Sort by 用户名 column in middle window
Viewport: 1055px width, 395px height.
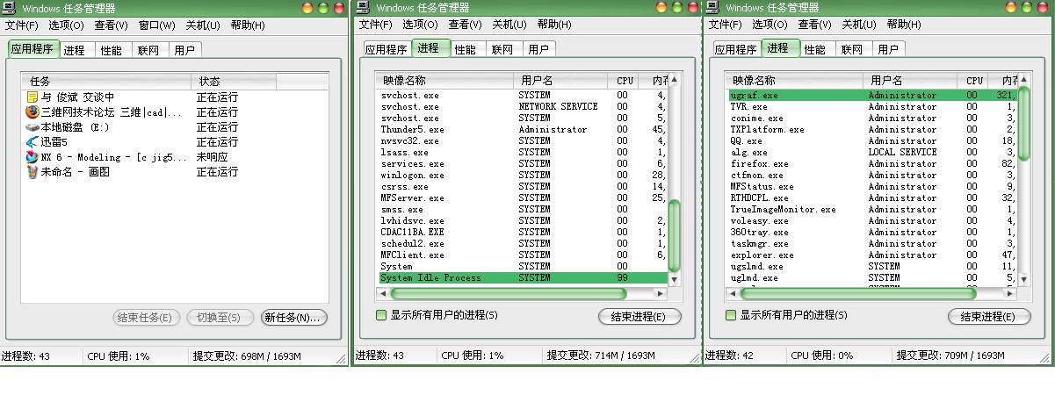(560, 80)
